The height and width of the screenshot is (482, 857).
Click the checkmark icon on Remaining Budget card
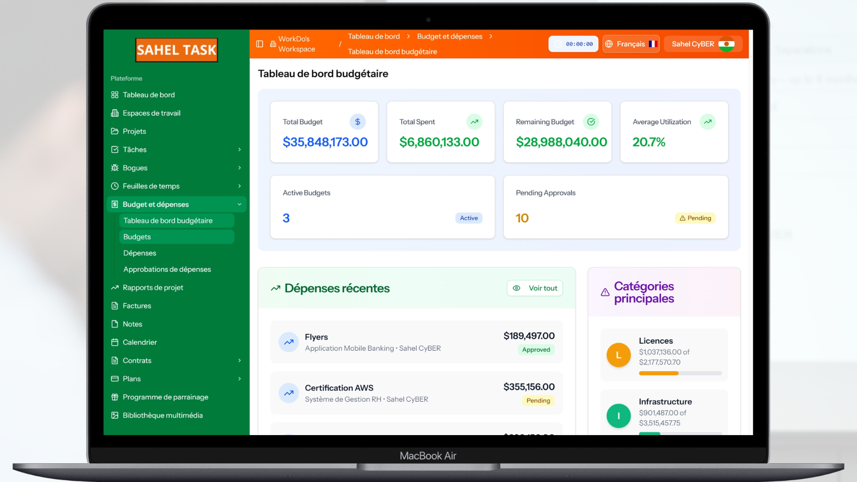591,122
